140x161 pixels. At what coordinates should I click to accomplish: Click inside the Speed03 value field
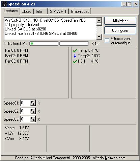25,119
